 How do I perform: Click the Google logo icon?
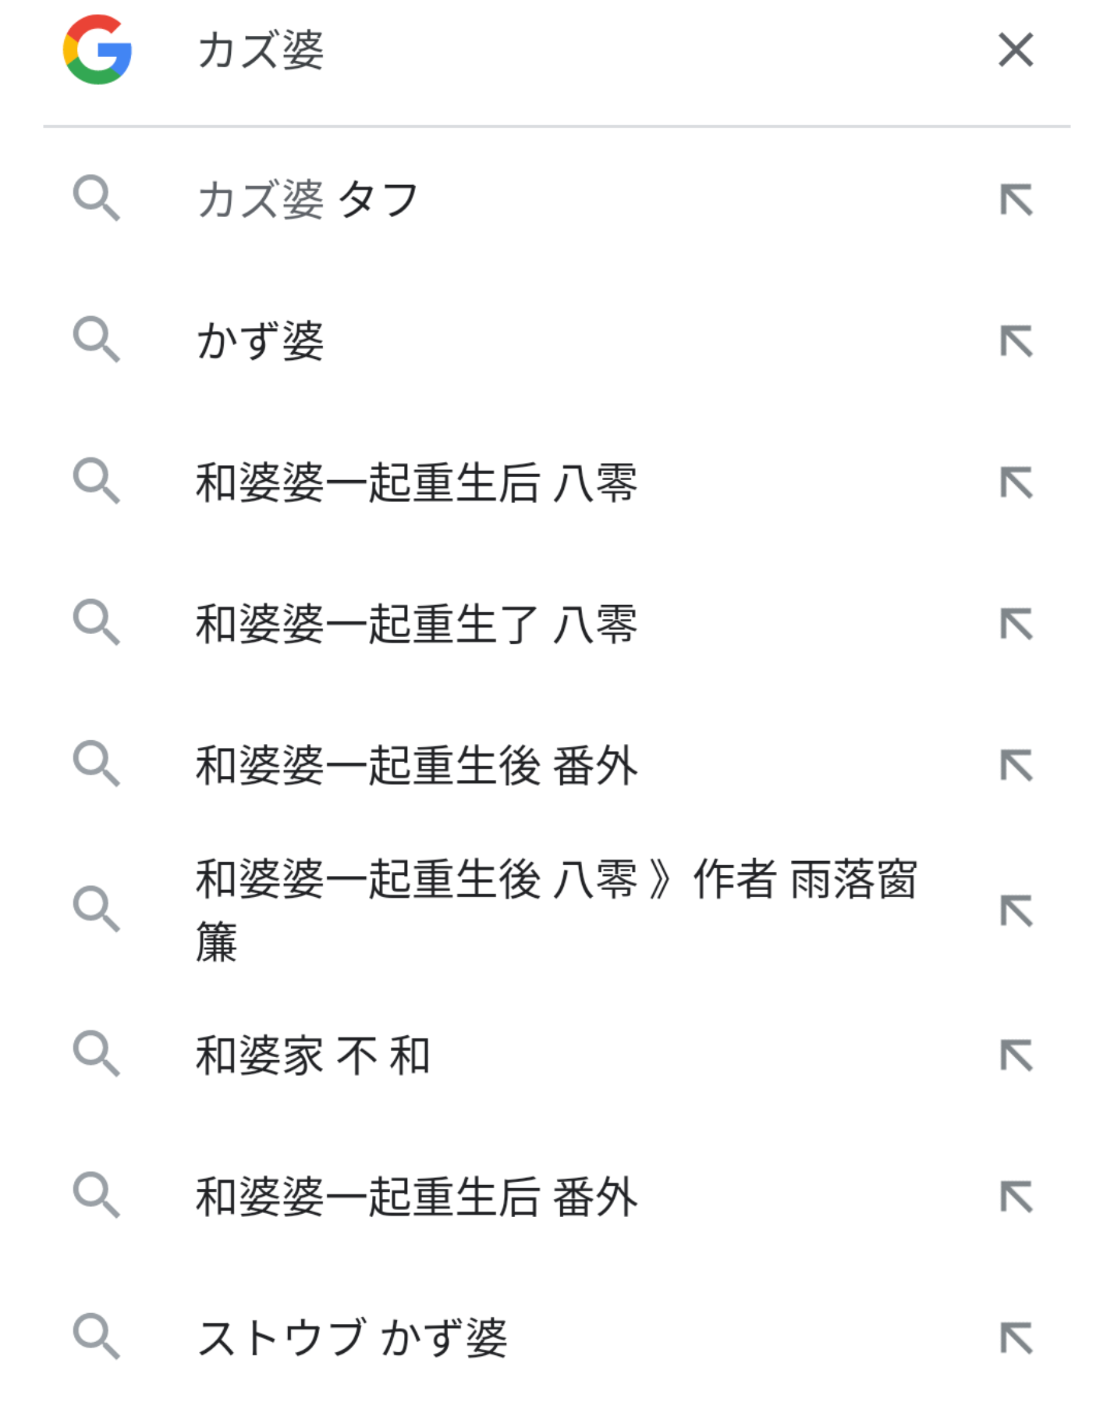tap(97, 50)
